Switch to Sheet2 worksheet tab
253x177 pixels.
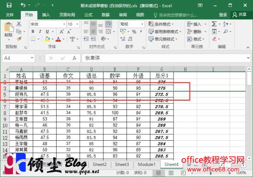coord(99,165)
